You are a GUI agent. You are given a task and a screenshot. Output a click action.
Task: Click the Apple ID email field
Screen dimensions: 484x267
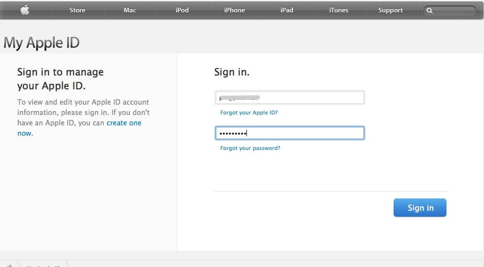tap(289, 98)
